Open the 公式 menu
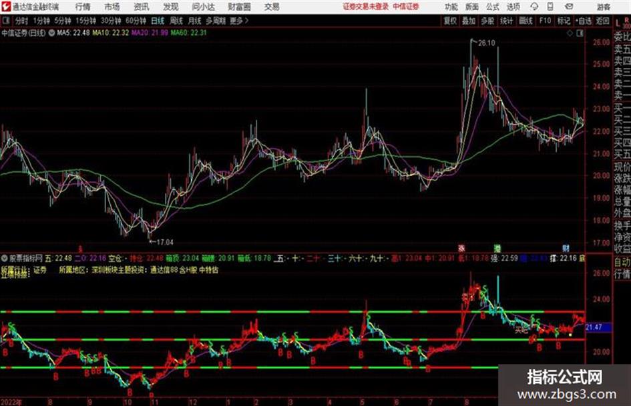631x406 pixels. tap(492, 7)
